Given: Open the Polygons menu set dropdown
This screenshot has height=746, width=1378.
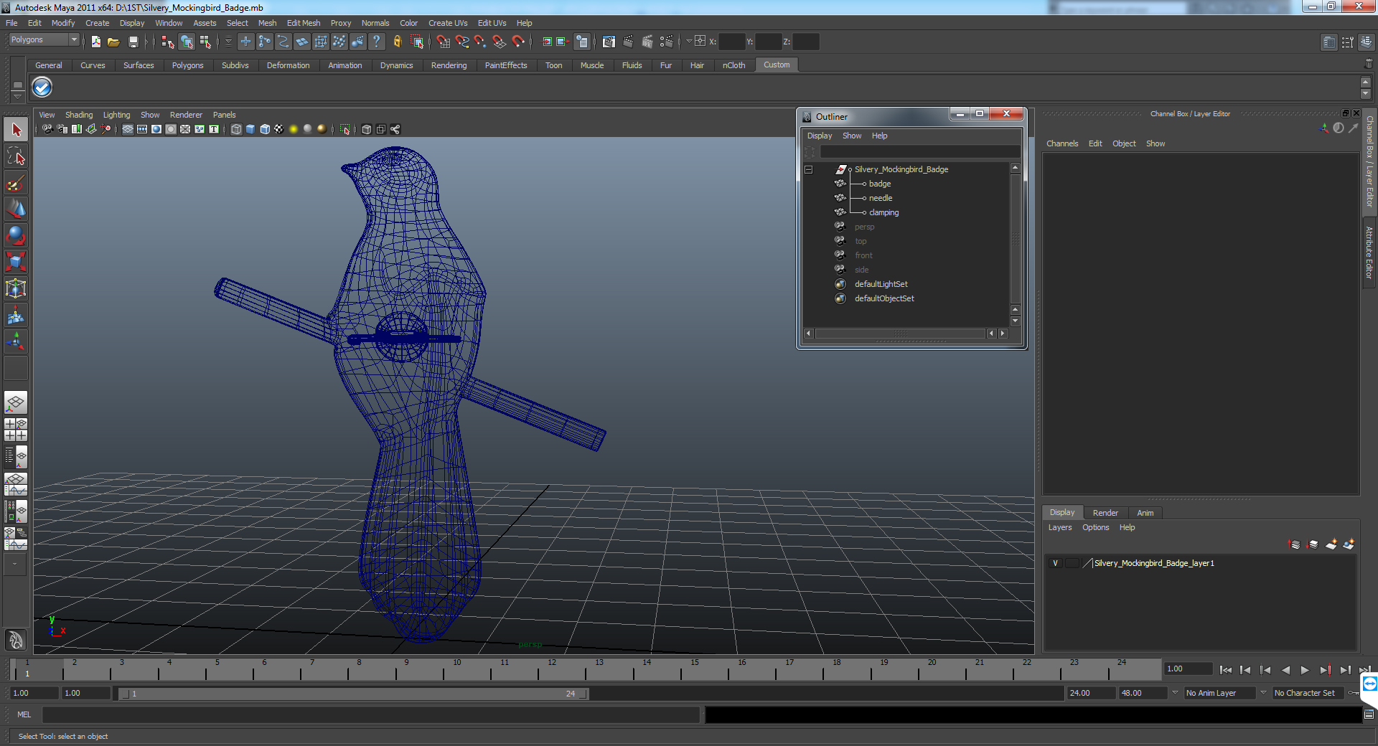Looking at the screenshot, I should pyautogui.click(x=44, y=40).
